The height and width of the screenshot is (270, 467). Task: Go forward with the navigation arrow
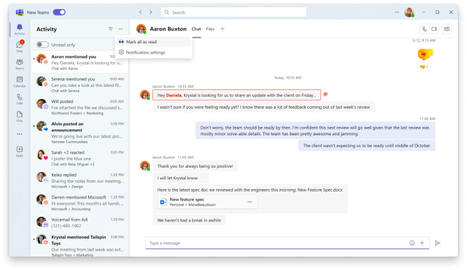tap(150, 12)
